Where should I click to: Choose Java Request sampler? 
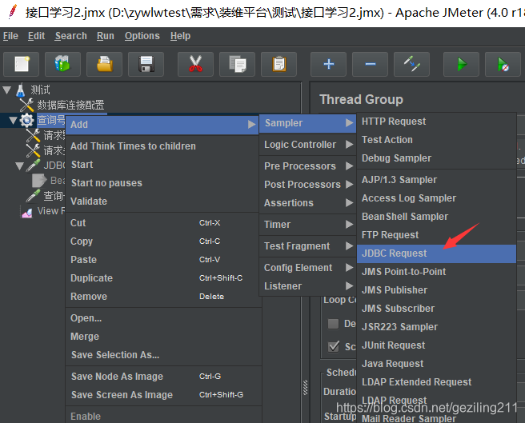(x=437, y=364)
